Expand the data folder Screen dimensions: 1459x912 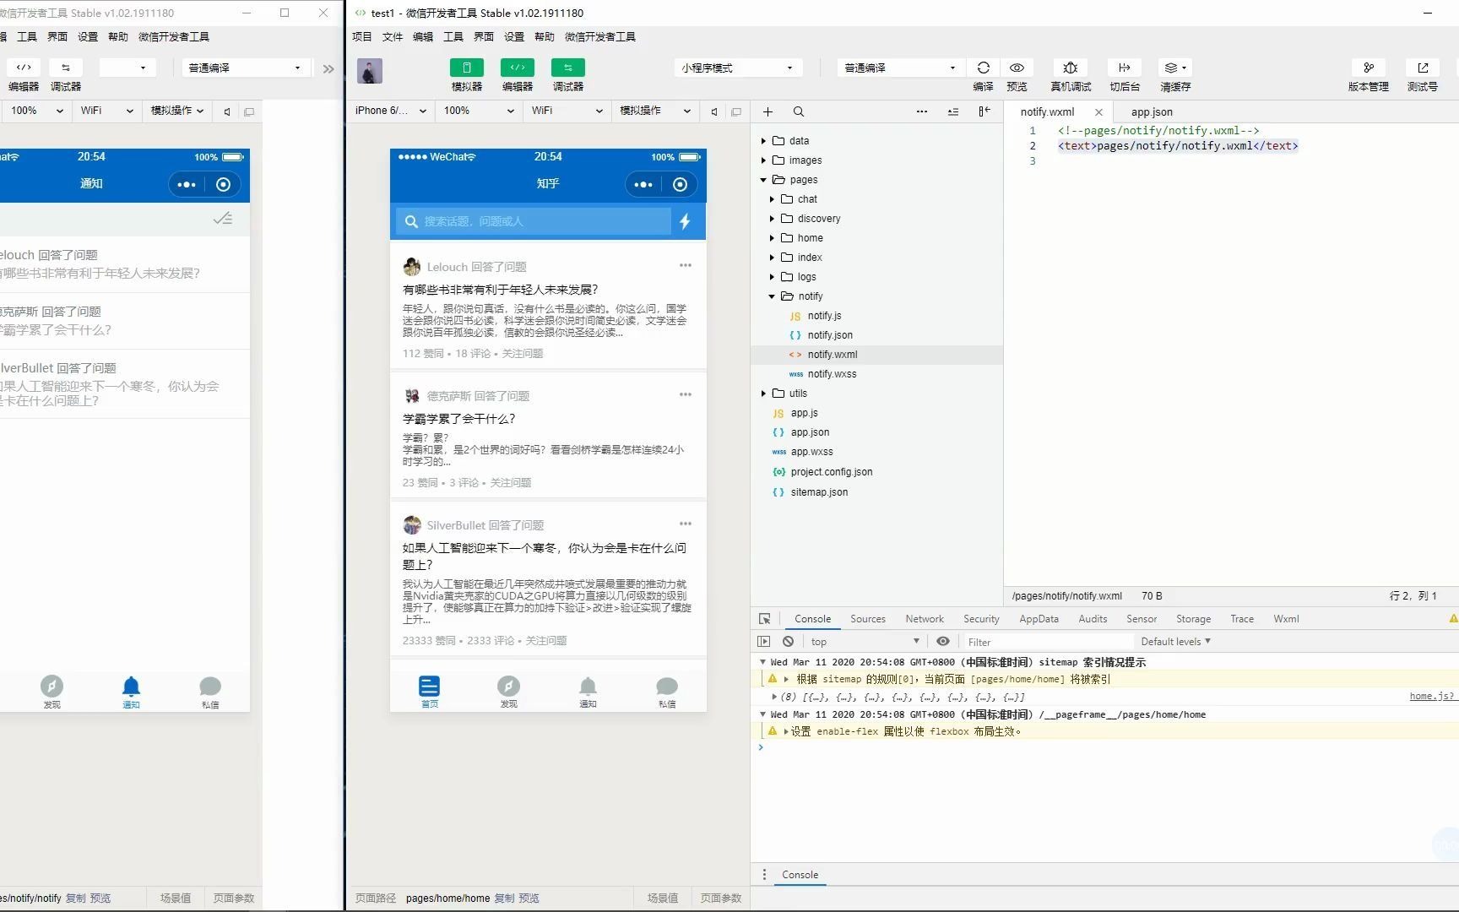coord(763,141)
